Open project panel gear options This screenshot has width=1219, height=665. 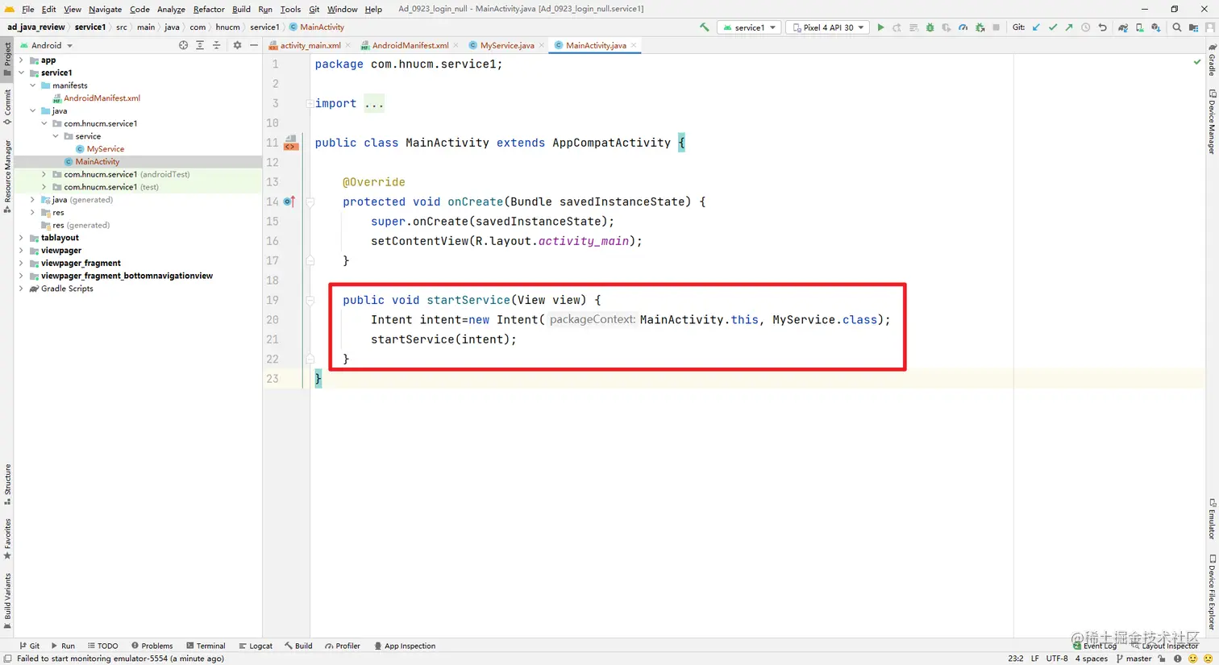tap(237, 45)
